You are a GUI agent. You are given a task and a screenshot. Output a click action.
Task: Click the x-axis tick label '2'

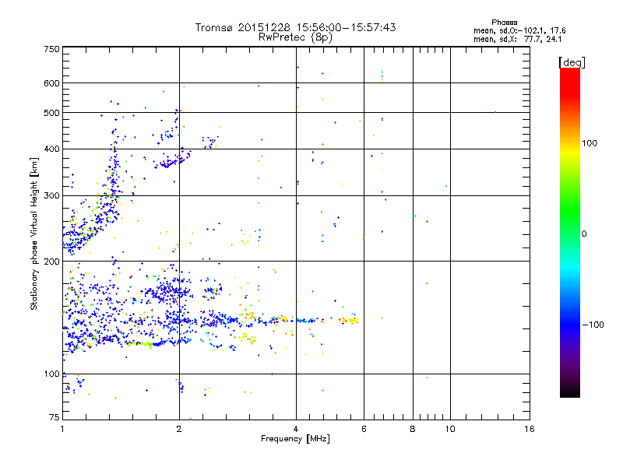179,429
